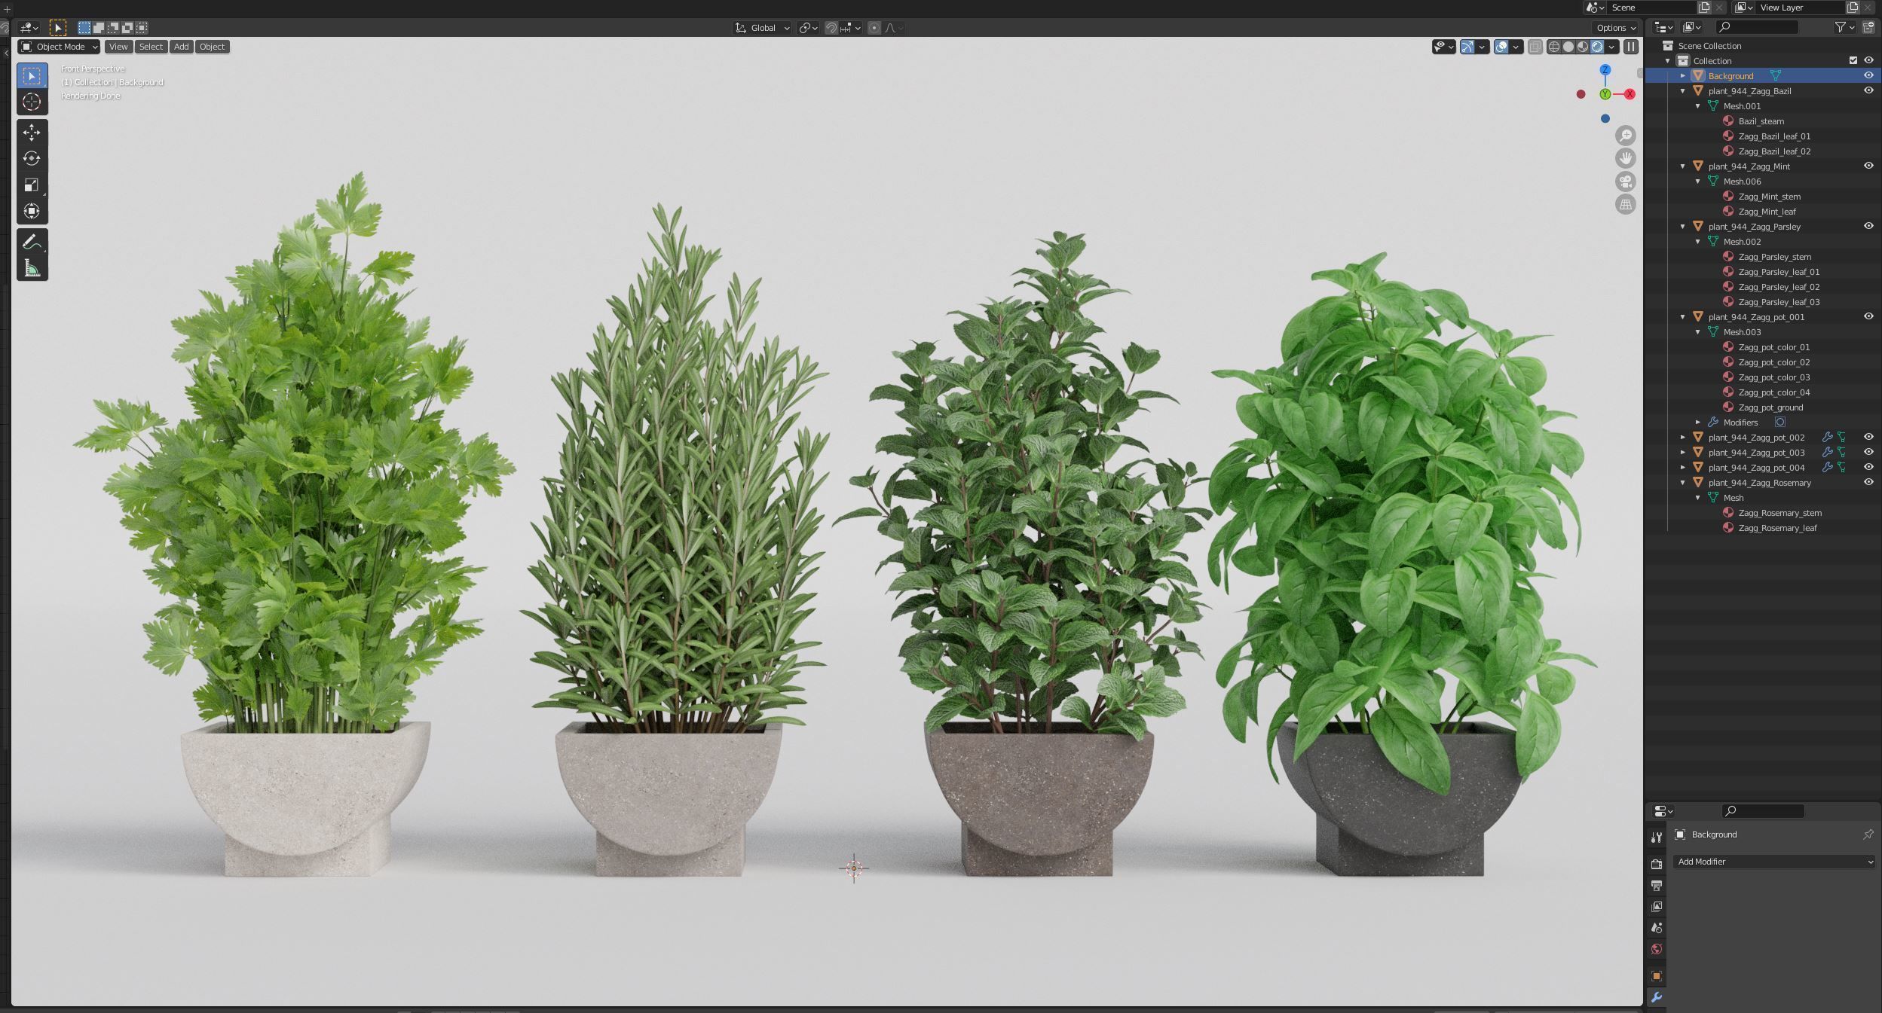The height and width of the screenshot is (1013, 1882).
Task: Open the Object Mode dropdown
Action: 59,47
